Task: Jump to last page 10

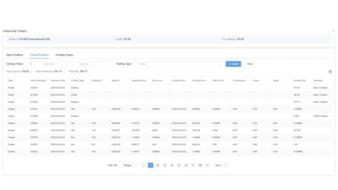Action: click(200, 165)
